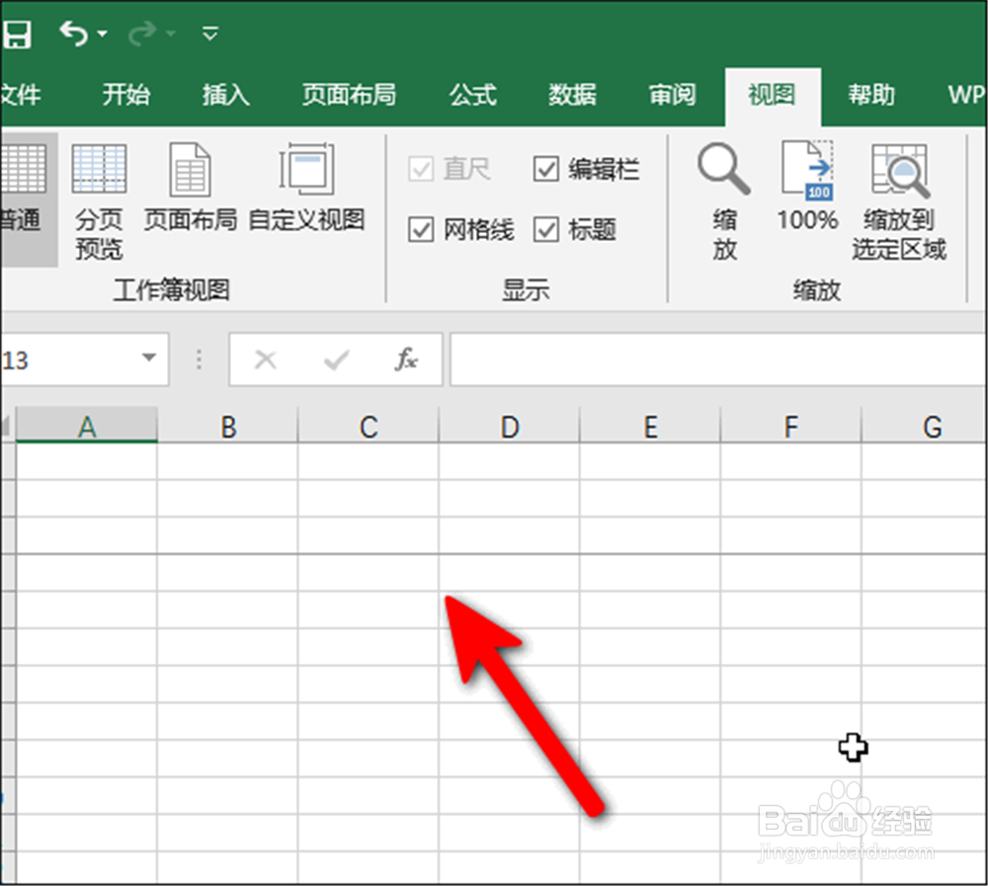Image resolution: width=988 pixels, height=886 pixels.
Task: Select column D header
Action: [x=509, y=426]
